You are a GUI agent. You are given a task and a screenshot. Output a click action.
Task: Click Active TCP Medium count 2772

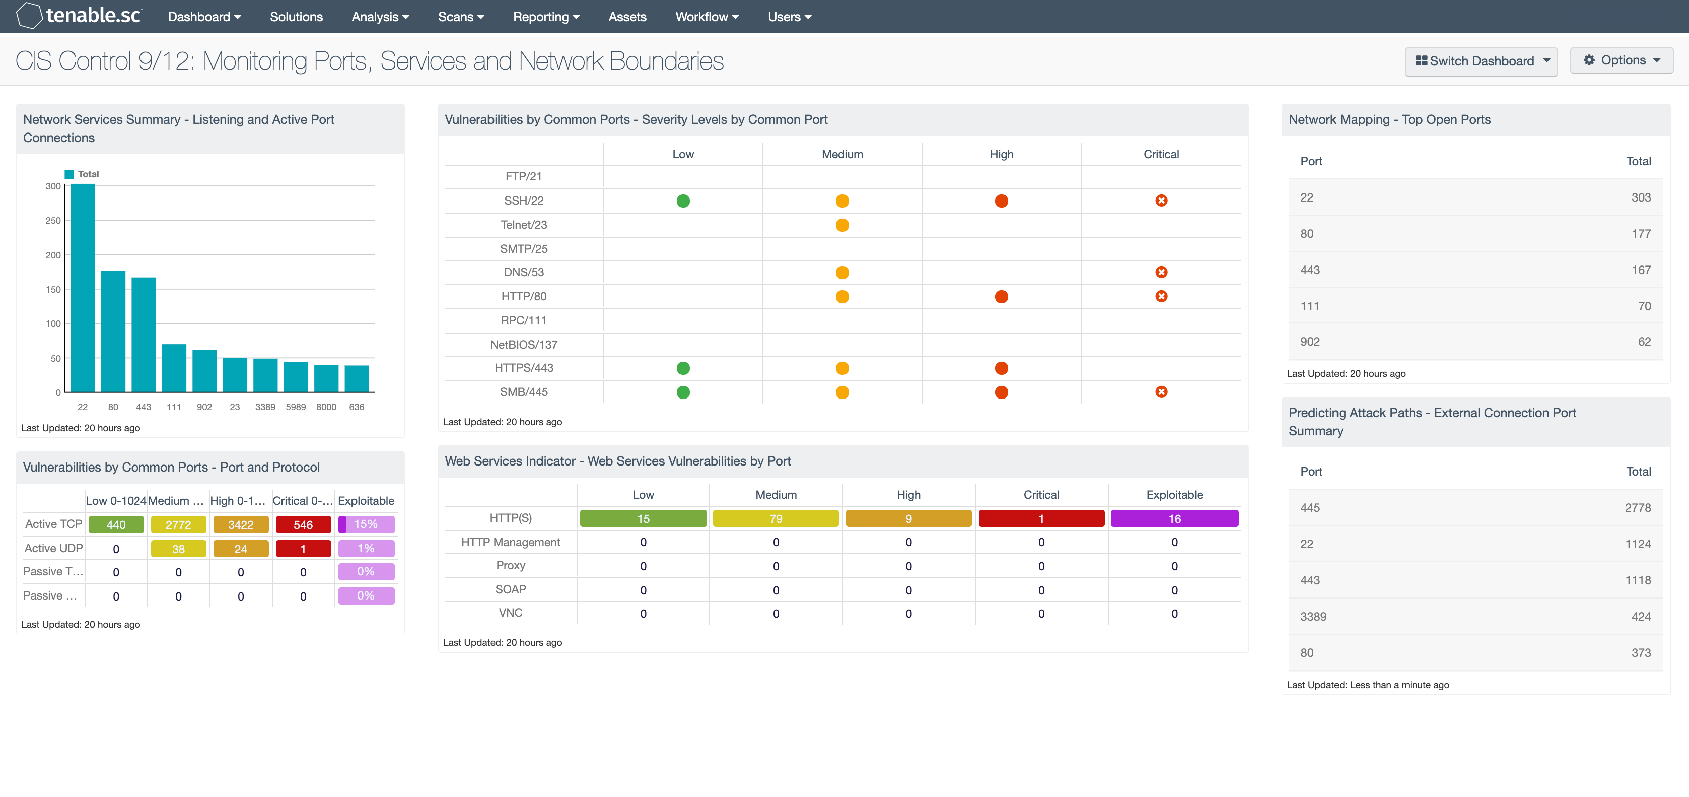point(178,525)
